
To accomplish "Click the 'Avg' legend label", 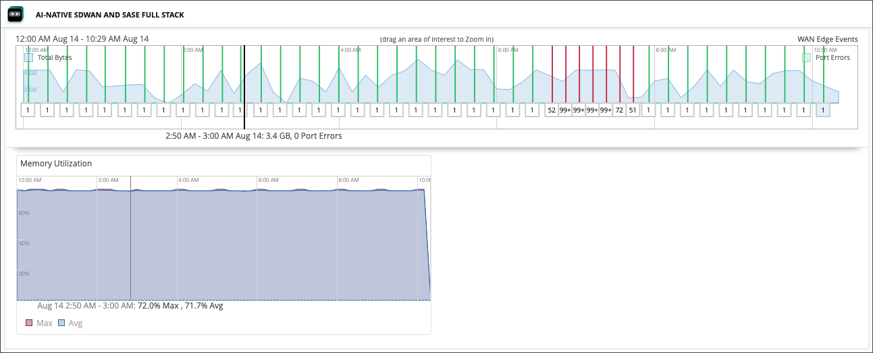I will tap(76, 323).
